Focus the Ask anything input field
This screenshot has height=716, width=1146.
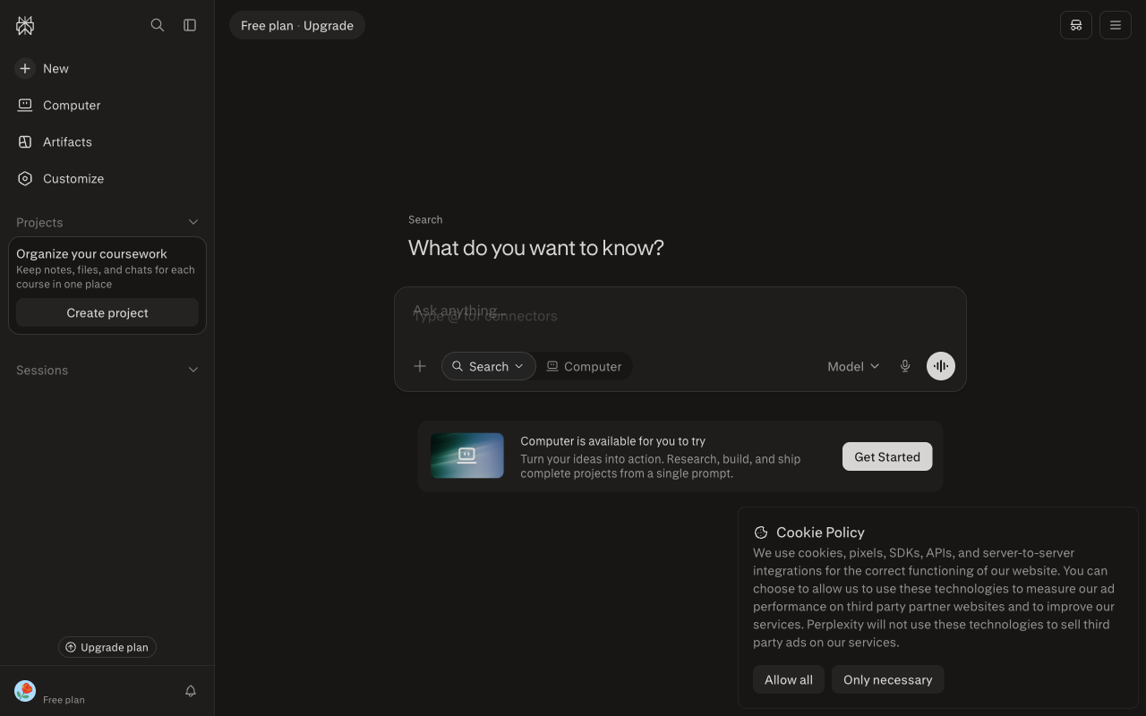(x=680, y=314)
